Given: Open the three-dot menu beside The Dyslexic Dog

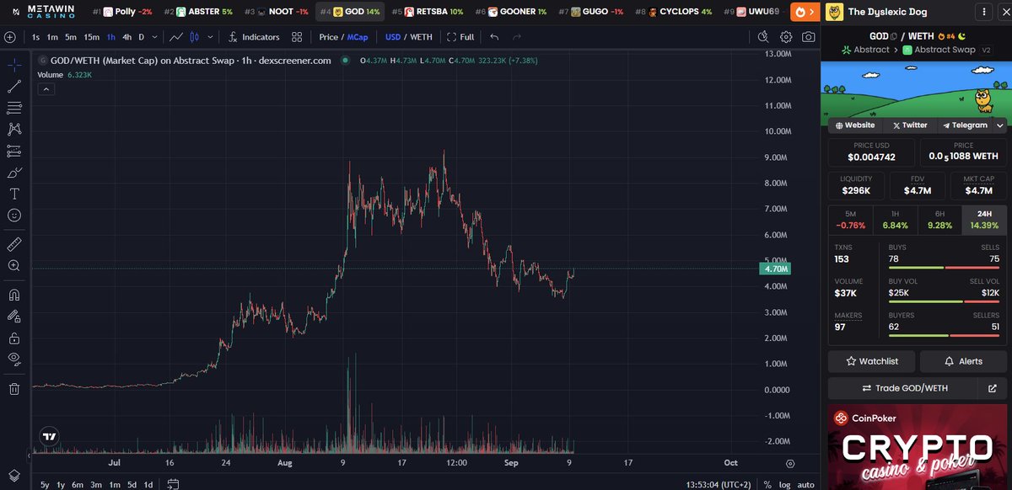Looking at the screenshot, I should click(983, 12).
